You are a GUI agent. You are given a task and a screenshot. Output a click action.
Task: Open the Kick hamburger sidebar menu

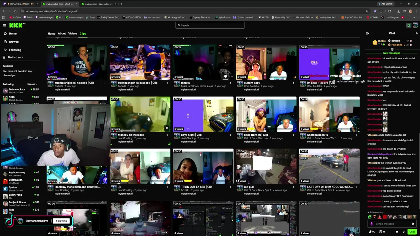5,25
